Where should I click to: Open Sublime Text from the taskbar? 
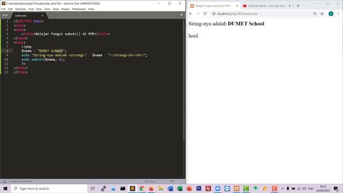pyautogui.click(x=132, y=189)
